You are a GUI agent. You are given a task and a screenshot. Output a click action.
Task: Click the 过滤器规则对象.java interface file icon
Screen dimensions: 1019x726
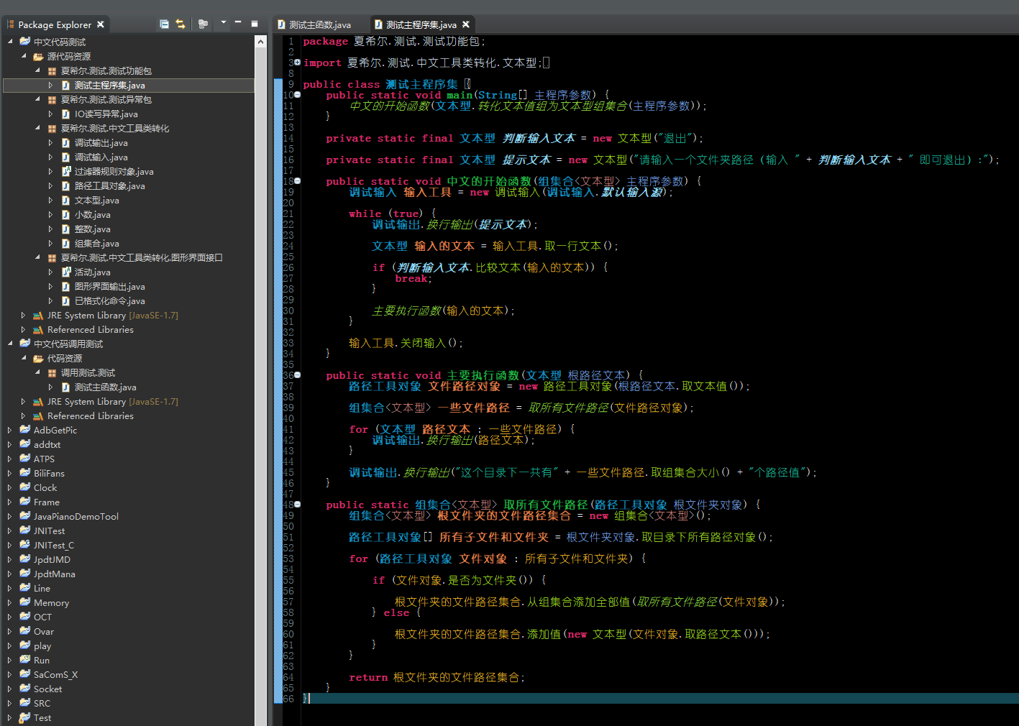coord(66,171)
